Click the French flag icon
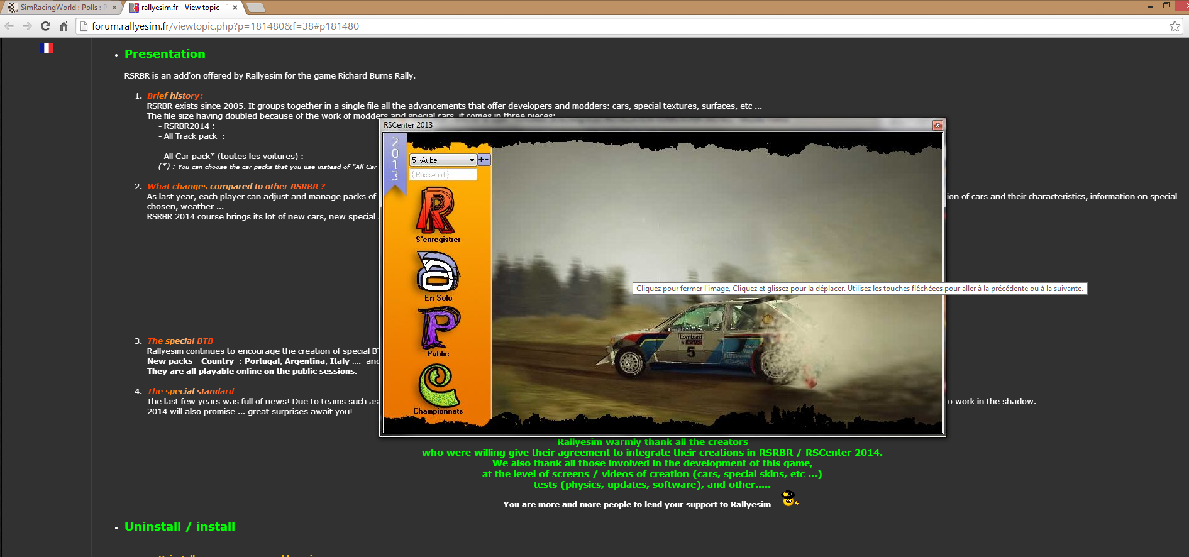This screenshot has width=1189, height=557. 47,48
